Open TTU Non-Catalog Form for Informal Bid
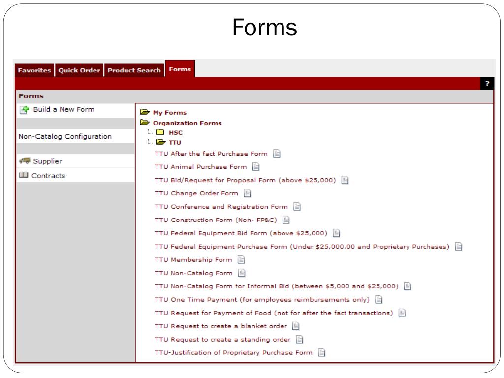This screenshot has width=504, height=378. 277,286
